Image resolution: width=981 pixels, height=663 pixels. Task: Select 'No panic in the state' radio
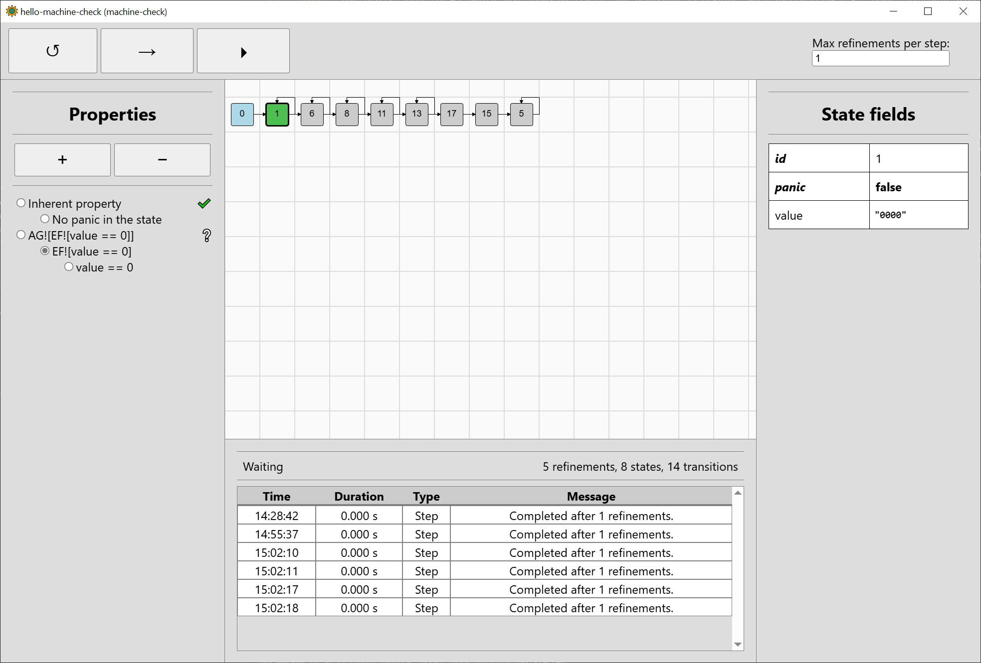pos(45,219)
